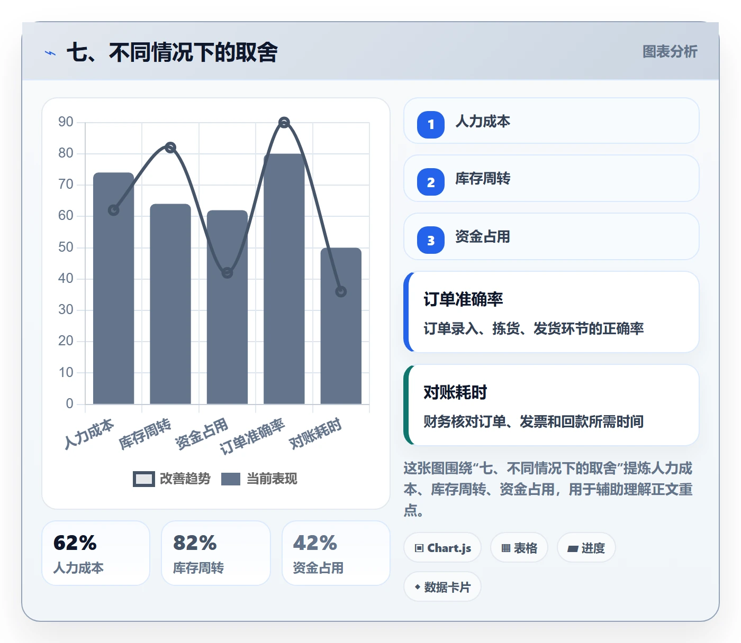Open the 对账耗时 description card
Image resolution: width=741 pixels, height=643 pixels.
pos(551,405)
